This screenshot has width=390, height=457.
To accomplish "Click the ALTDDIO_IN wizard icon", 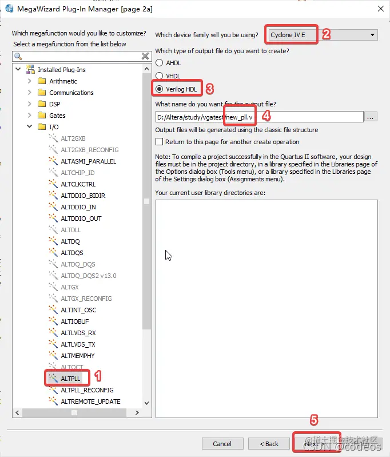I will tap(53, 206).
